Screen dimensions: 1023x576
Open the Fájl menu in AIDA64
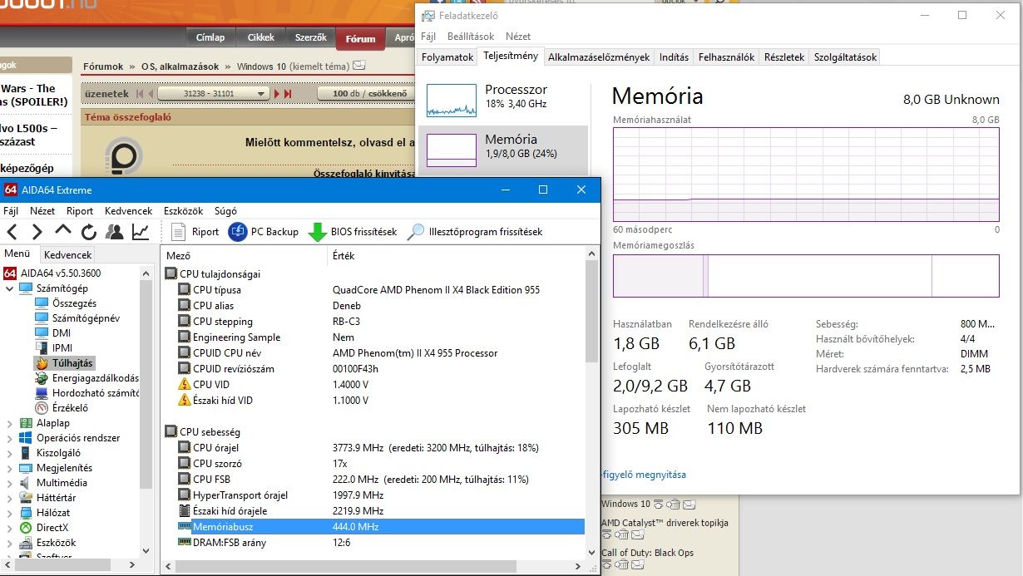pyautogui.click(x=11, y=211)
